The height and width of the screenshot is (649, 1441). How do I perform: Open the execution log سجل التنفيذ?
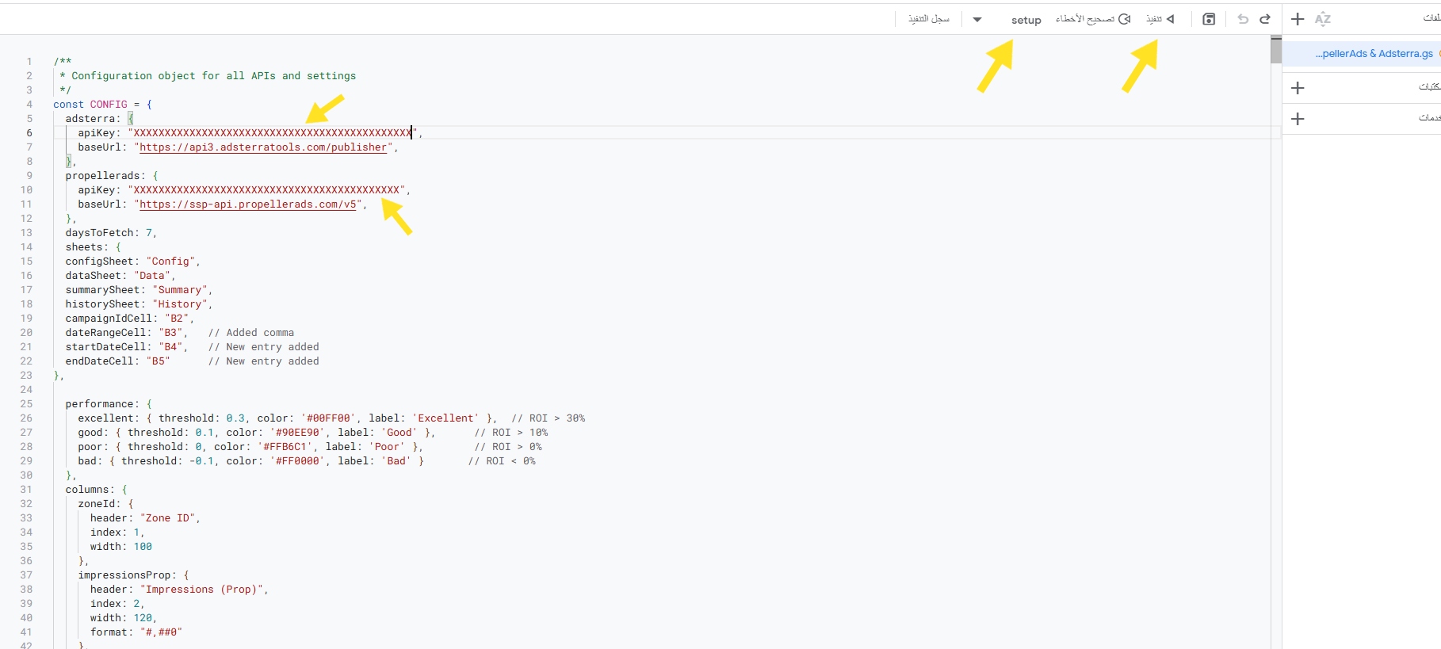[x=929, y=19]
